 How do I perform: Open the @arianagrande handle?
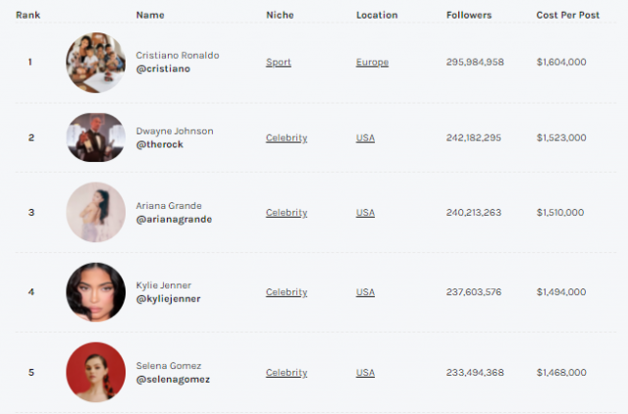coord(174,220)
